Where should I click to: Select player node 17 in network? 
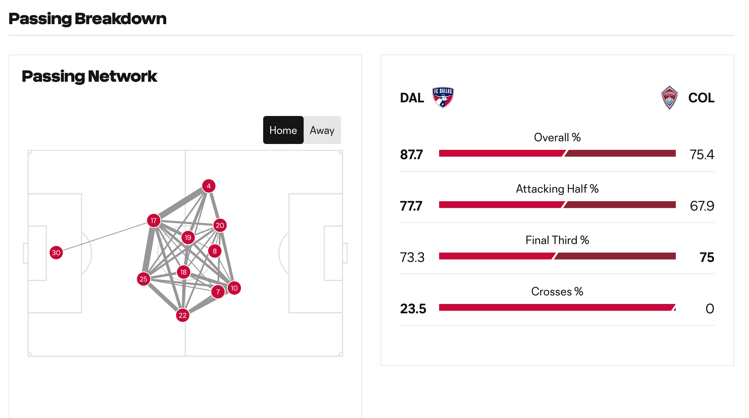point(154,221)
